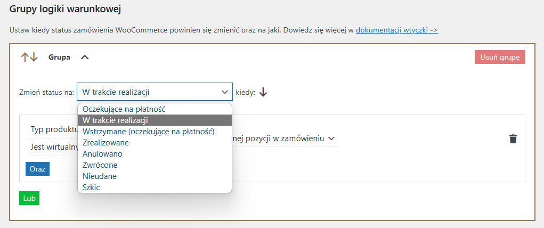Click the up-down reorder arrows icon
The width and height of the screenshot is (544, 228).
[29, 57]
